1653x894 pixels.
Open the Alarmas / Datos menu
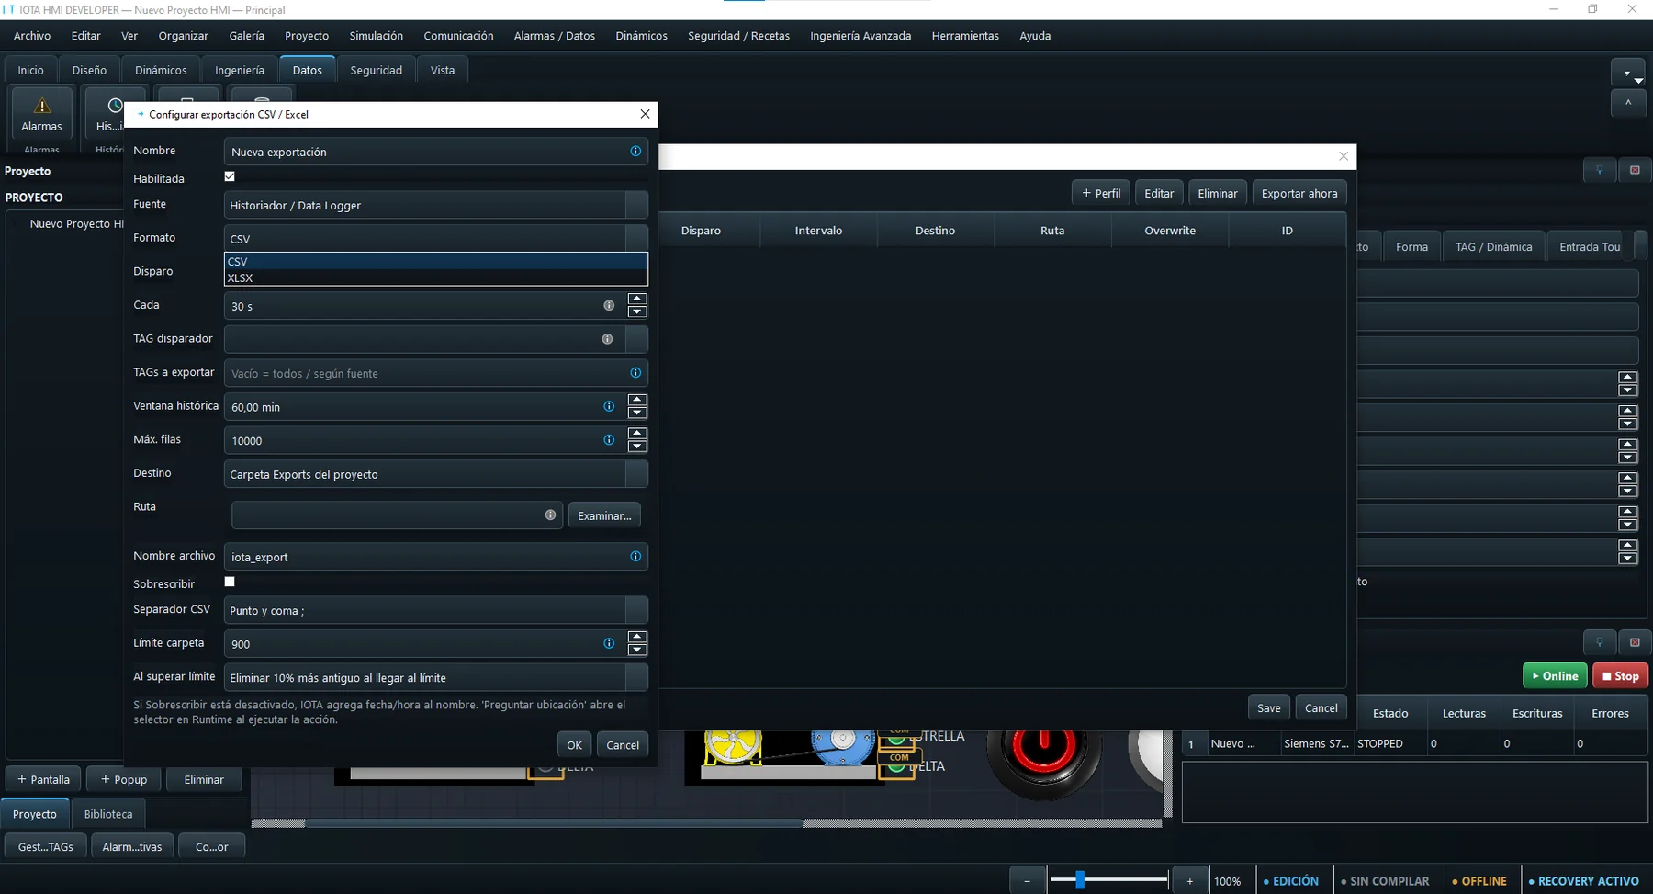click(555, 36)
